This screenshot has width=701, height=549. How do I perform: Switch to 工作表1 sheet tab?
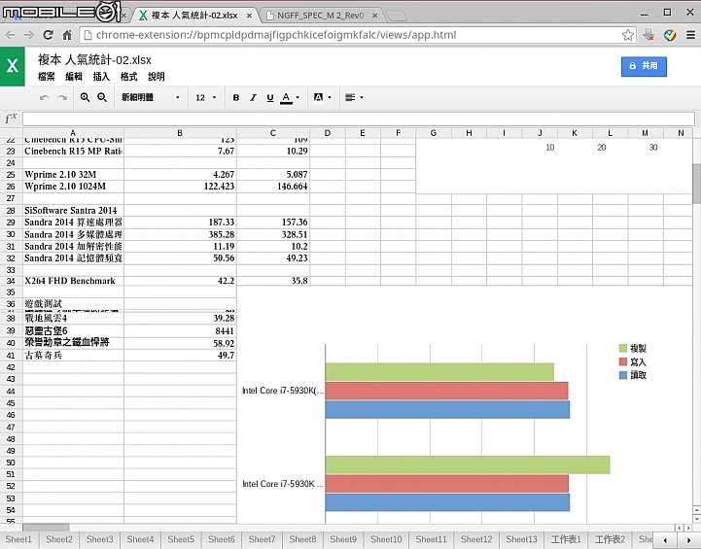566,539
